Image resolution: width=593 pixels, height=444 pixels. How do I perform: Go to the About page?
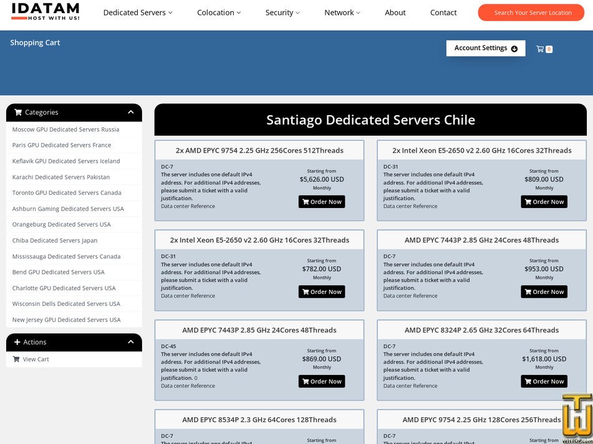[x=395, y=12]
